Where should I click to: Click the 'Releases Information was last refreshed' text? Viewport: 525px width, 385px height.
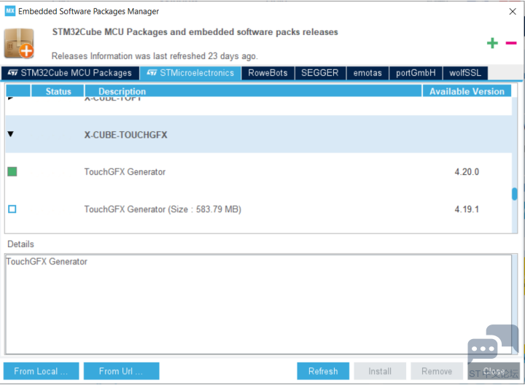click(155, 56)
